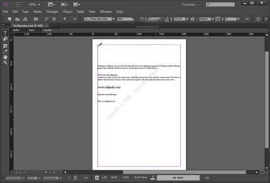Image resolution: width=270 pixels, height=183 pixels.
Task: Select the Softpedia.icml document tab
Action: [x=28, y=26]
